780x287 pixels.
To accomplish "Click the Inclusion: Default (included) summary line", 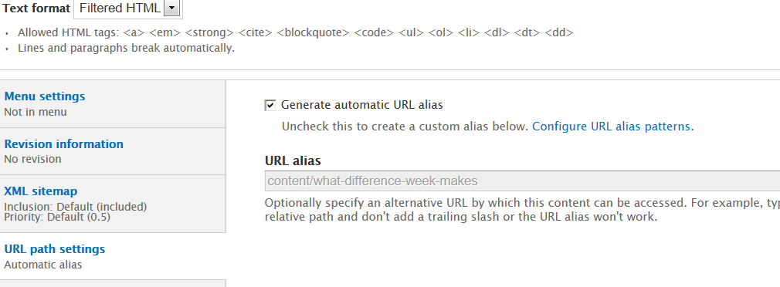I will point(76,207).
